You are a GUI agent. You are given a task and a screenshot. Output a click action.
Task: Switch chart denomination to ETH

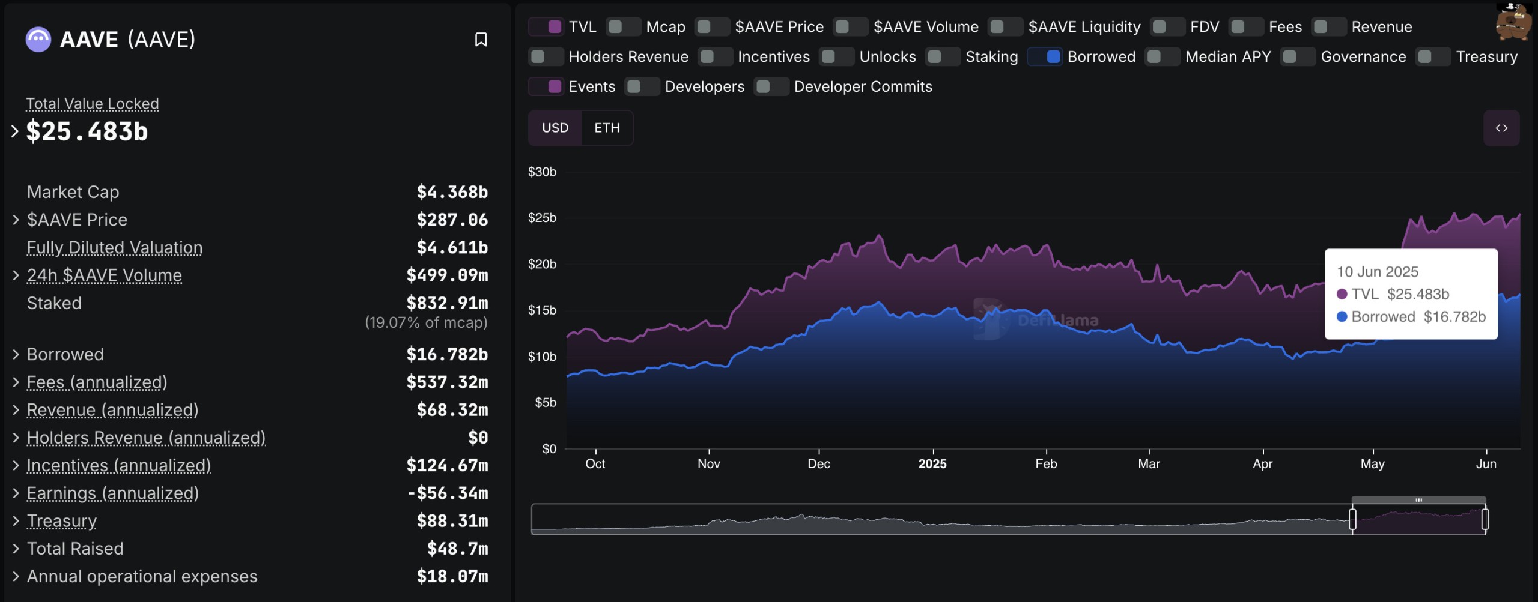coord(607,128)
